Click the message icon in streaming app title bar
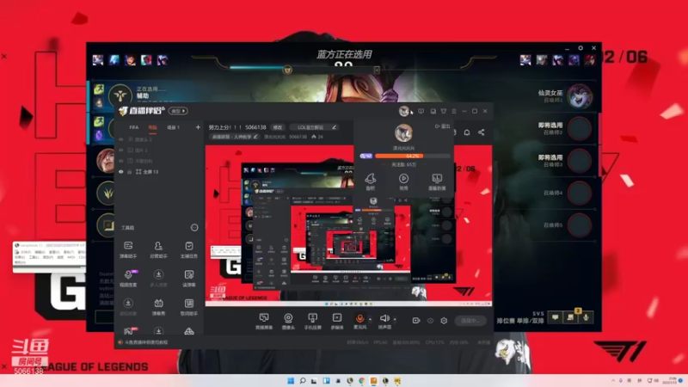Screen dimensions: 688x387 [x=421, y=112]
